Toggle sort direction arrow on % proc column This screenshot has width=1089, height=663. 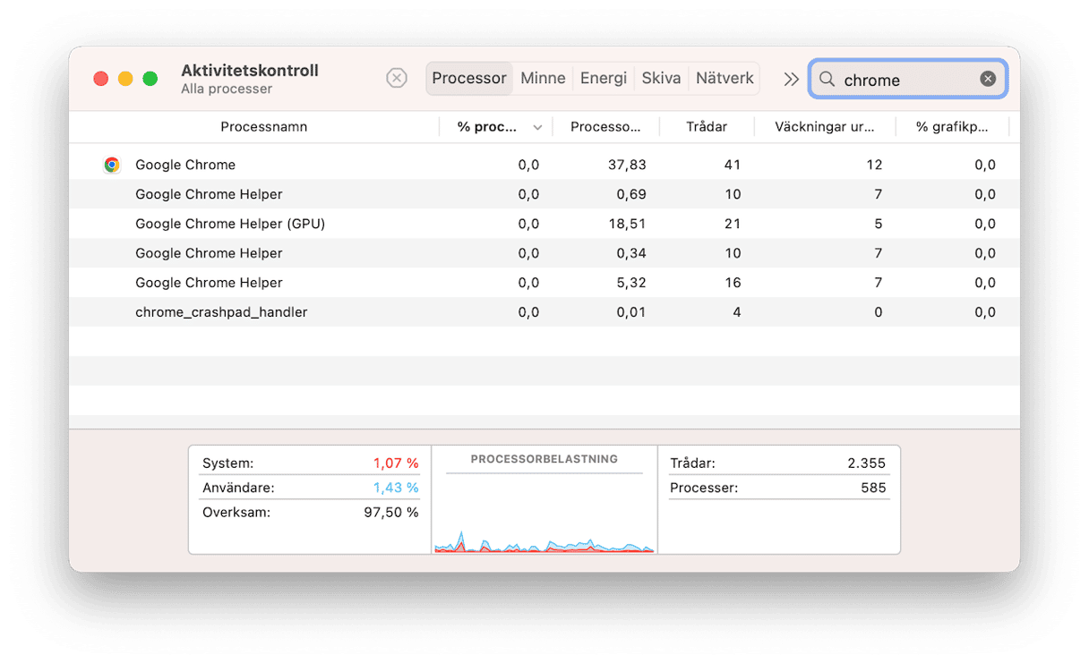pos(537,128)
